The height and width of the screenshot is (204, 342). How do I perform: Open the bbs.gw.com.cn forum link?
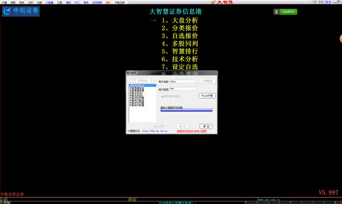point(155,131)
